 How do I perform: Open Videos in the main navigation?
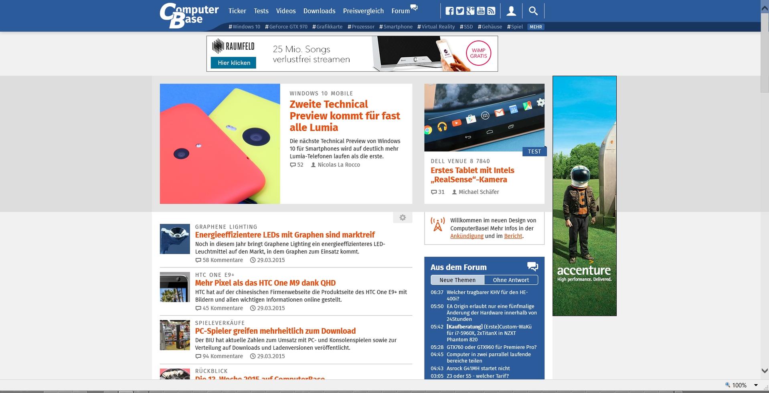coord(286,11)
